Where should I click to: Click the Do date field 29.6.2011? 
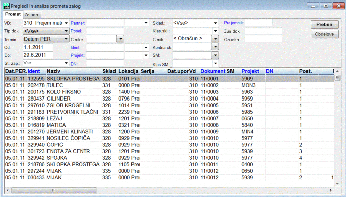tap(38, 55)
